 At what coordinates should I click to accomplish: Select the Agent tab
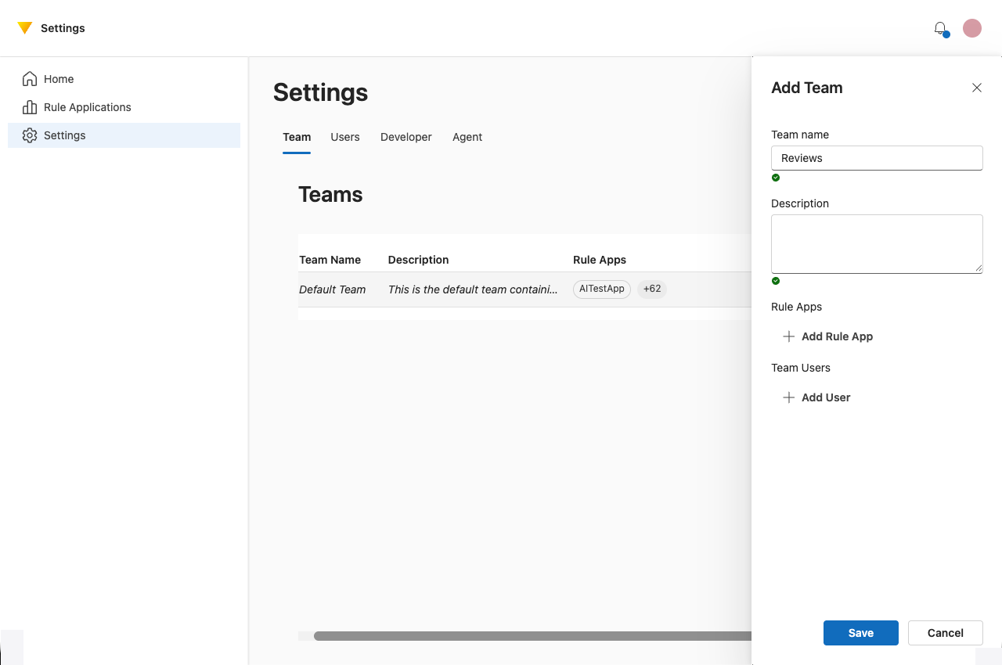click(x=467, y=137)
